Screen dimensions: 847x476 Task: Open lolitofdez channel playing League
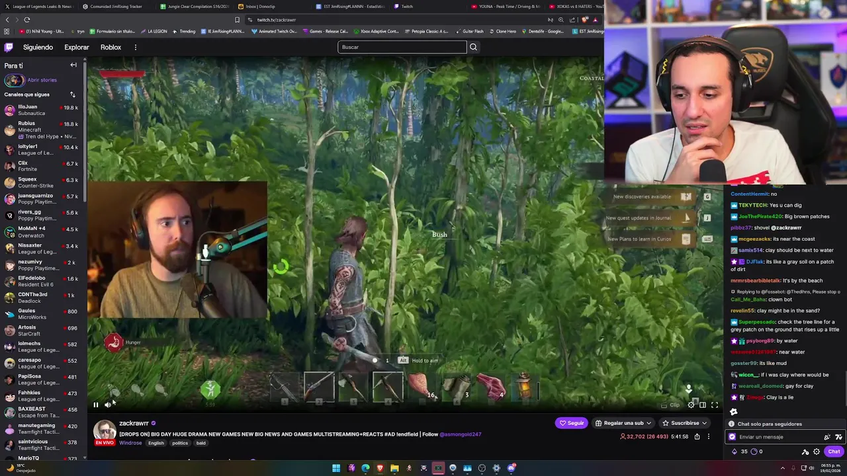(42, 149)
